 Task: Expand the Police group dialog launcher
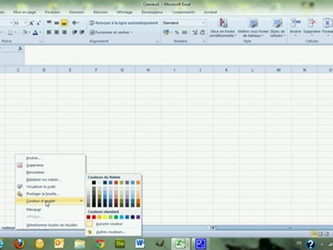pos(41,41)
